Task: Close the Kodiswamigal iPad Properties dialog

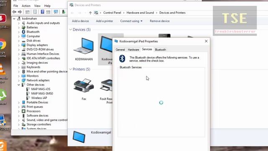Action: click(206, 41)
